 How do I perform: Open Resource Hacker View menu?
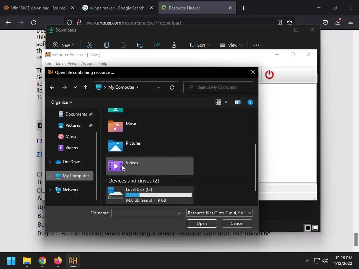(72, 63)
